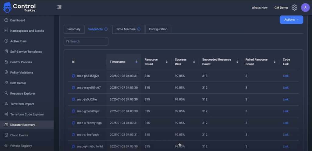The height and width of the screenshot is (151, 312).
Task: Click snapshot icon beside snap-ph3455jj2p
Action: [73, 76]
